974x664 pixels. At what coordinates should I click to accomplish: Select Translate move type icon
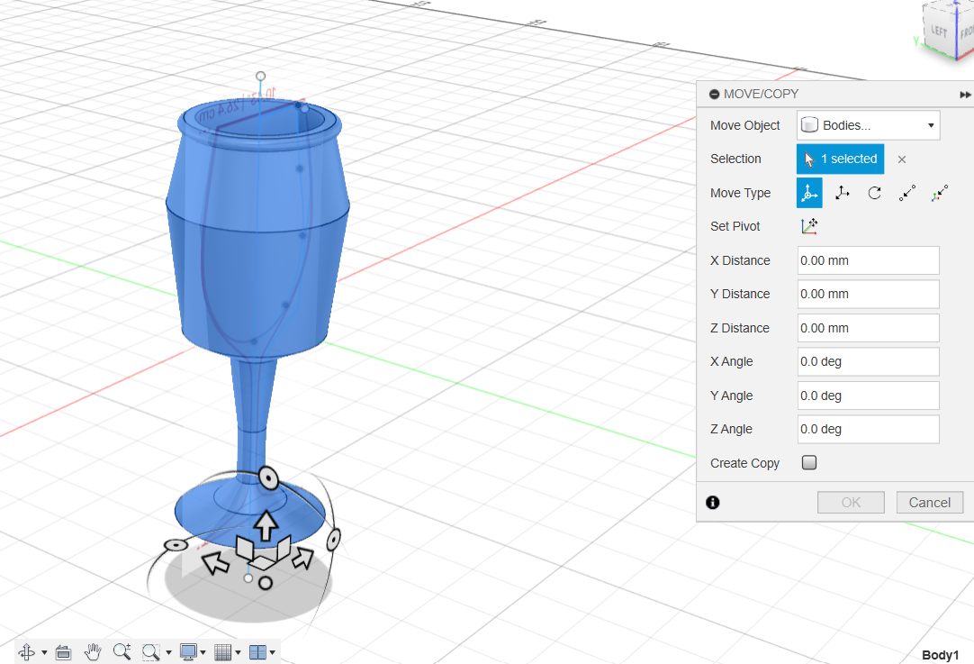(x=843, y=193)
